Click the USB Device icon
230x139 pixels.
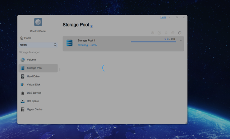click(x=23, y=93)
